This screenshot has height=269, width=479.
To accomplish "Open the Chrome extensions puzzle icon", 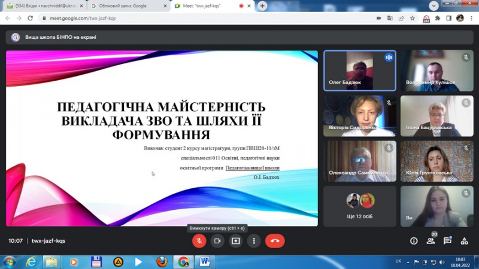I will click(438, 18).
